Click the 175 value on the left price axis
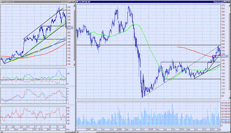Image resolution: width=231 pixels, height=133 pixels. tap(69, 51)
